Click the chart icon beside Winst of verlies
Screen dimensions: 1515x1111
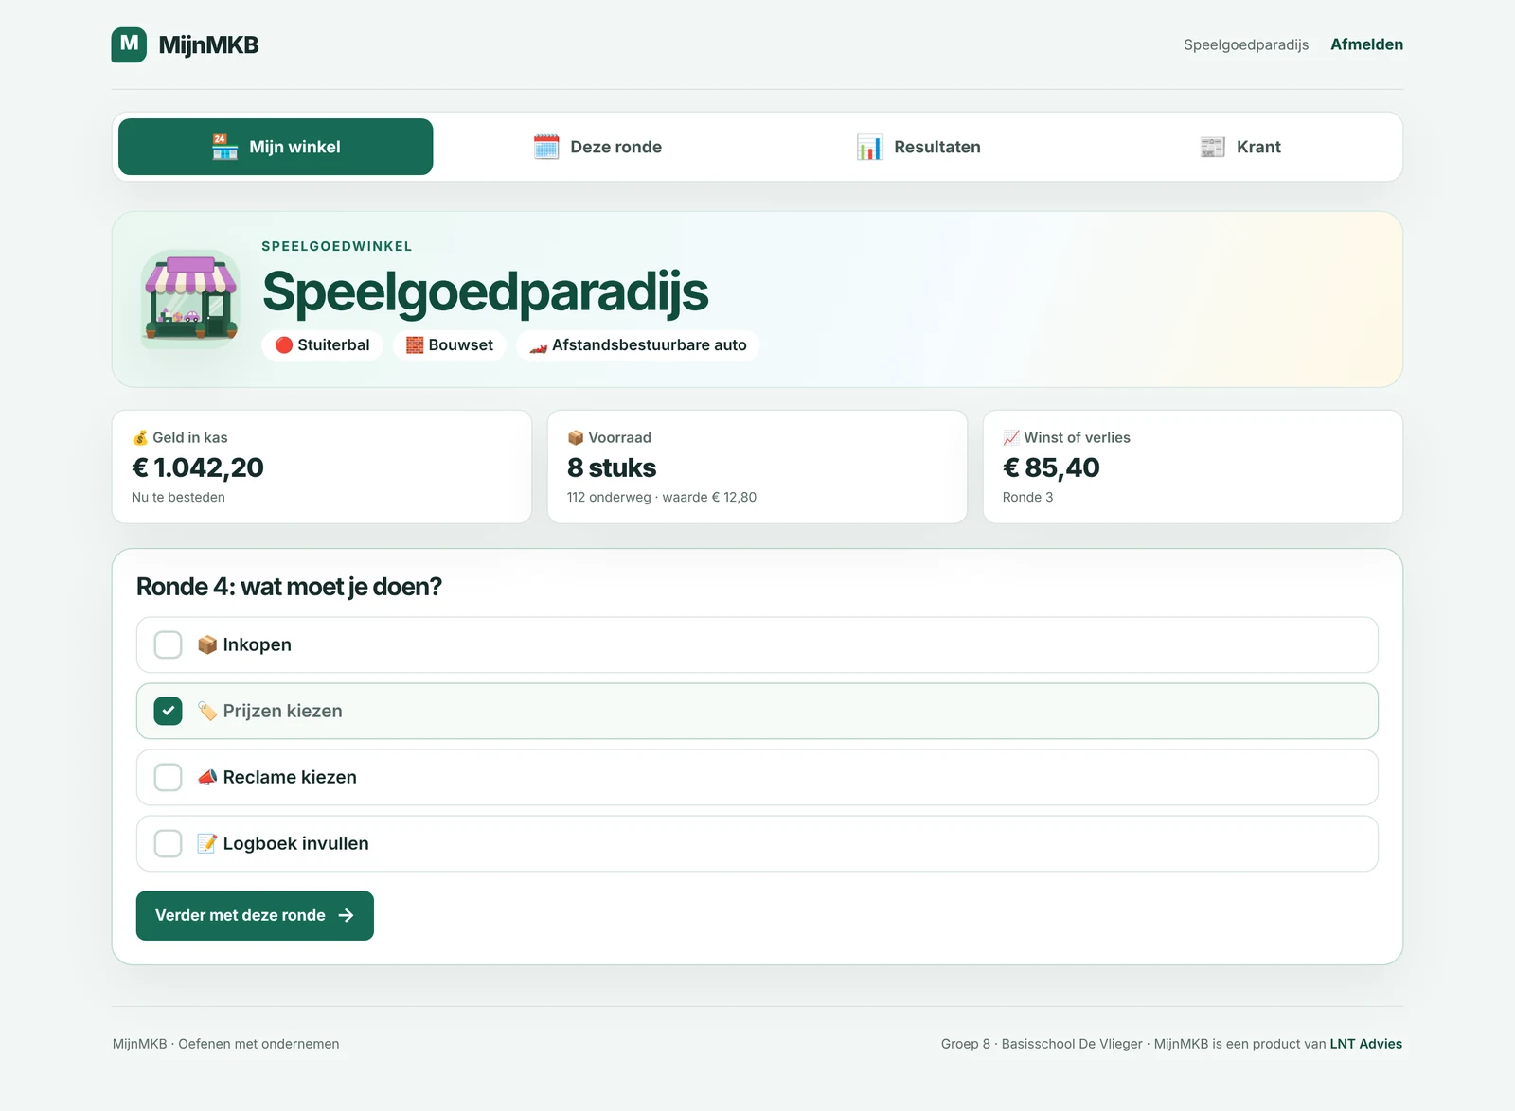[1011, 437]
